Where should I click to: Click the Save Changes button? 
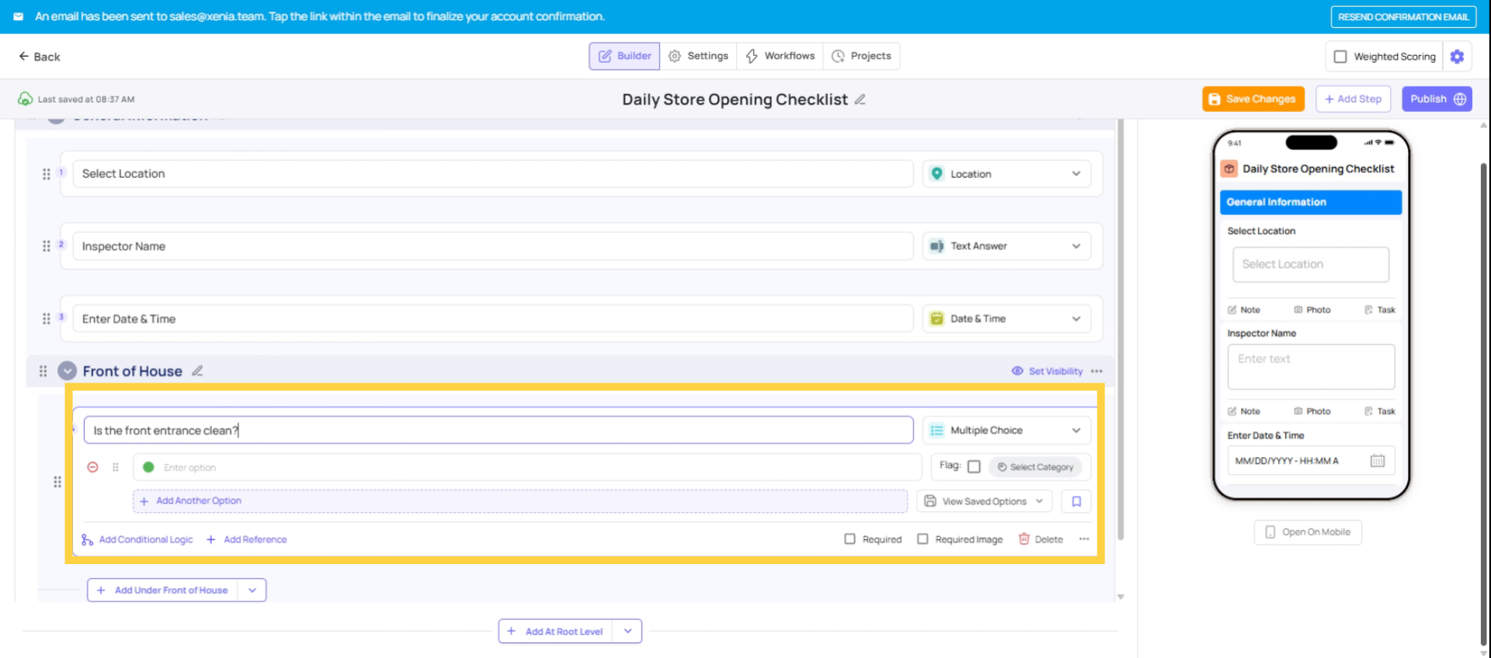1253,99
